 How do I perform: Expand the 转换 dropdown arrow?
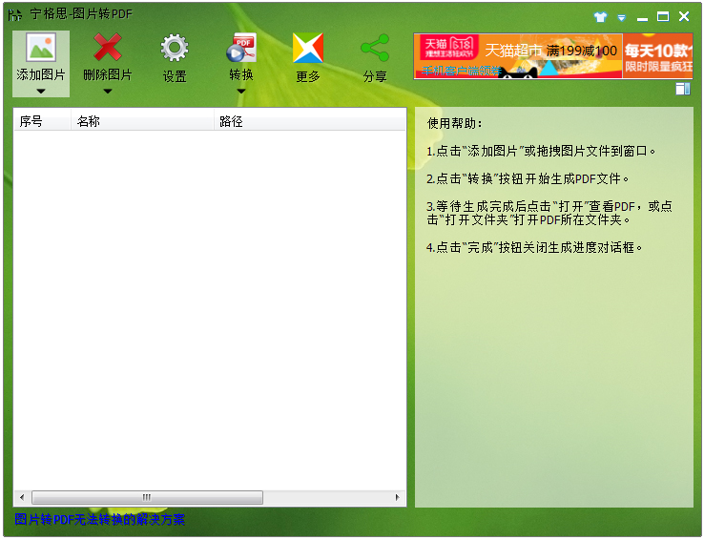coord(241,92)
